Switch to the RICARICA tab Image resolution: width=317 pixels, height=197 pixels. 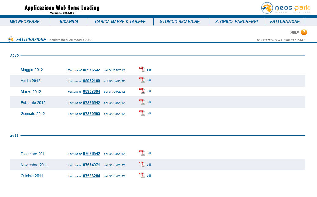tap(69, 22)
